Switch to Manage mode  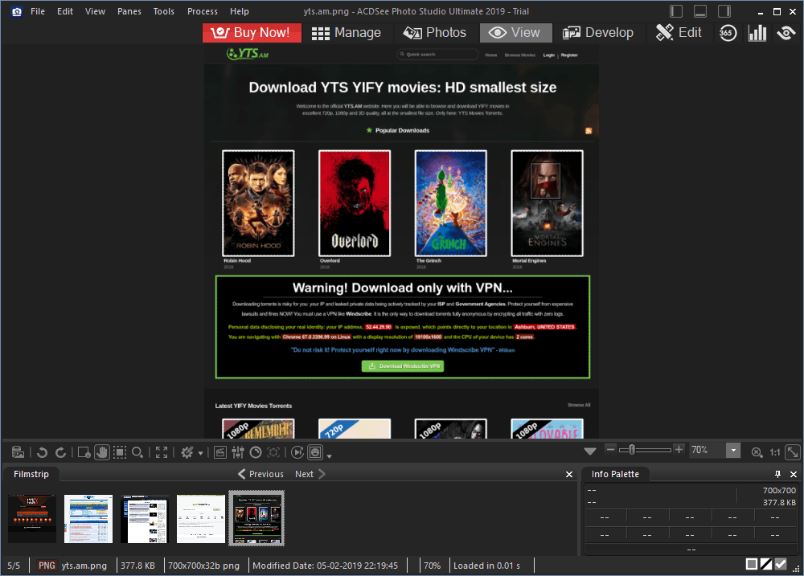(x=346, y=33)
